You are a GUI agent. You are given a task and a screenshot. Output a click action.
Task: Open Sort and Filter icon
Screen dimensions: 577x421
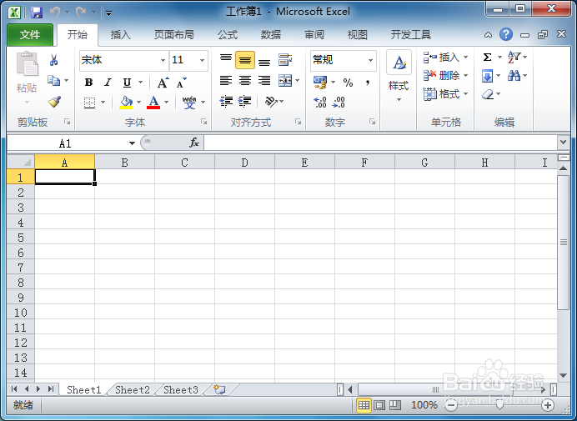click(x=514, y=58)
